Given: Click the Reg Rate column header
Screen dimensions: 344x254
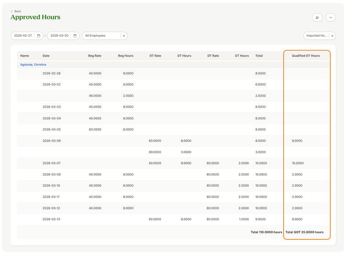Looking at the screenshot, I should pos(94,56).
